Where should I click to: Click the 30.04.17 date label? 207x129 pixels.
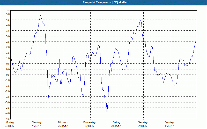point(169,126)
